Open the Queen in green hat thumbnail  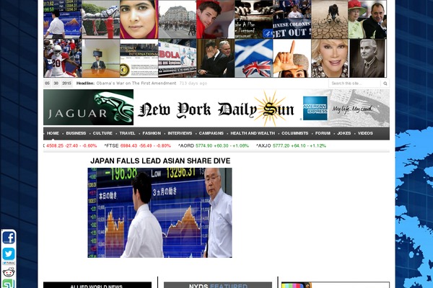tap(367, 19)
